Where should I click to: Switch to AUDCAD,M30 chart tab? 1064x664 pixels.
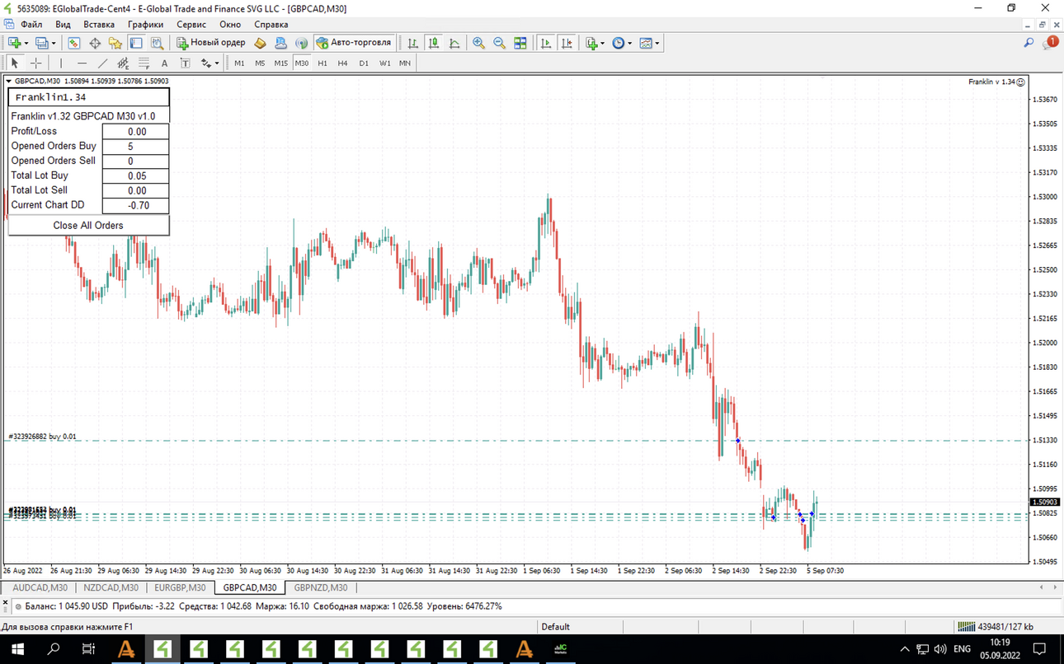pyautogui.click(x=40, y=587)
